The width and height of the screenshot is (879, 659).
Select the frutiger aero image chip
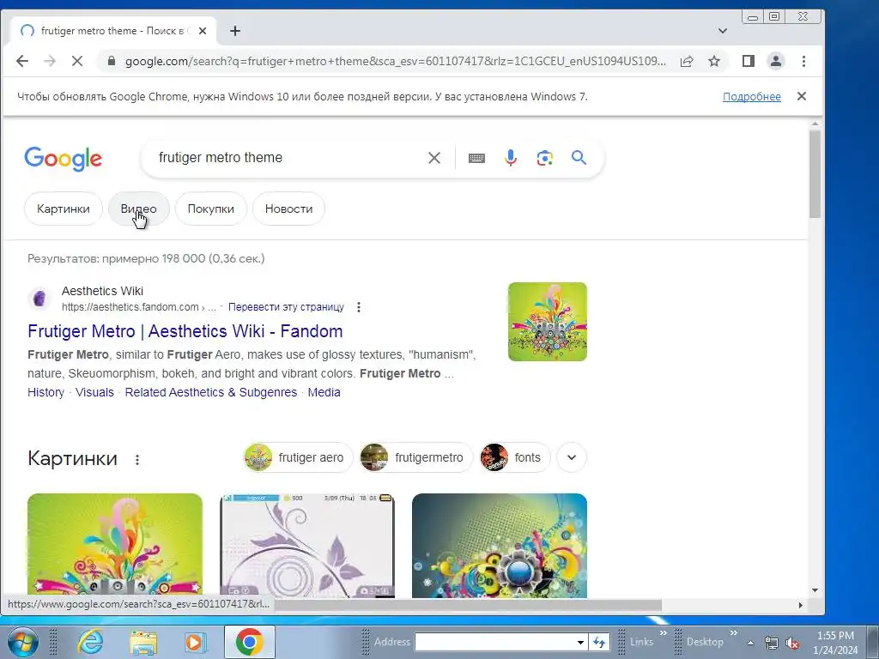[298, 457]
